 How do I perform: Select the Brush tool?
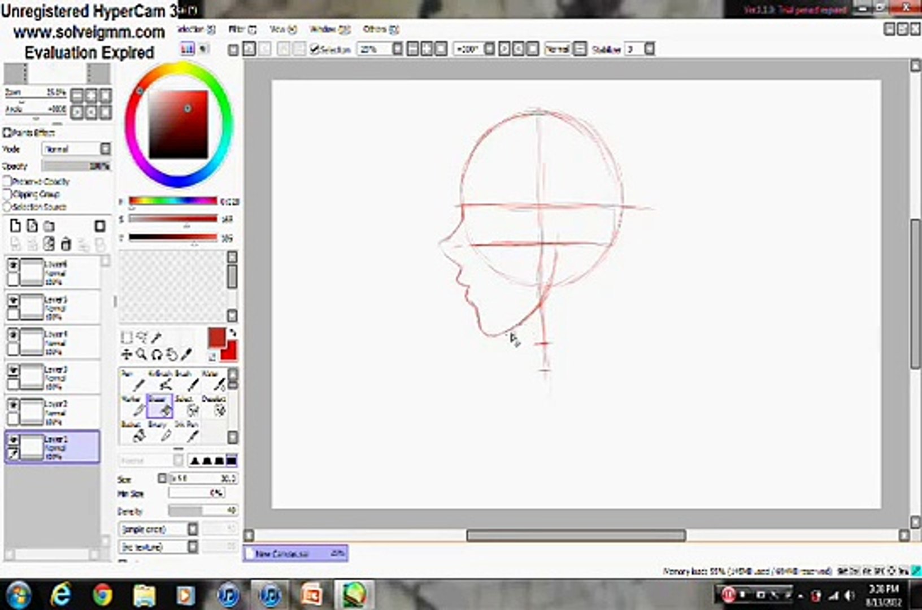[x=186, y=381]
